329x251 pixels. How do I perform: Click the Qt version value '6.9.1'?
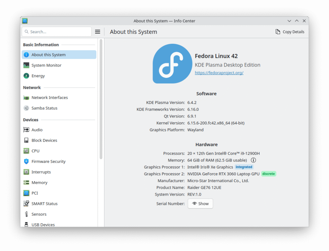[191, 116]
